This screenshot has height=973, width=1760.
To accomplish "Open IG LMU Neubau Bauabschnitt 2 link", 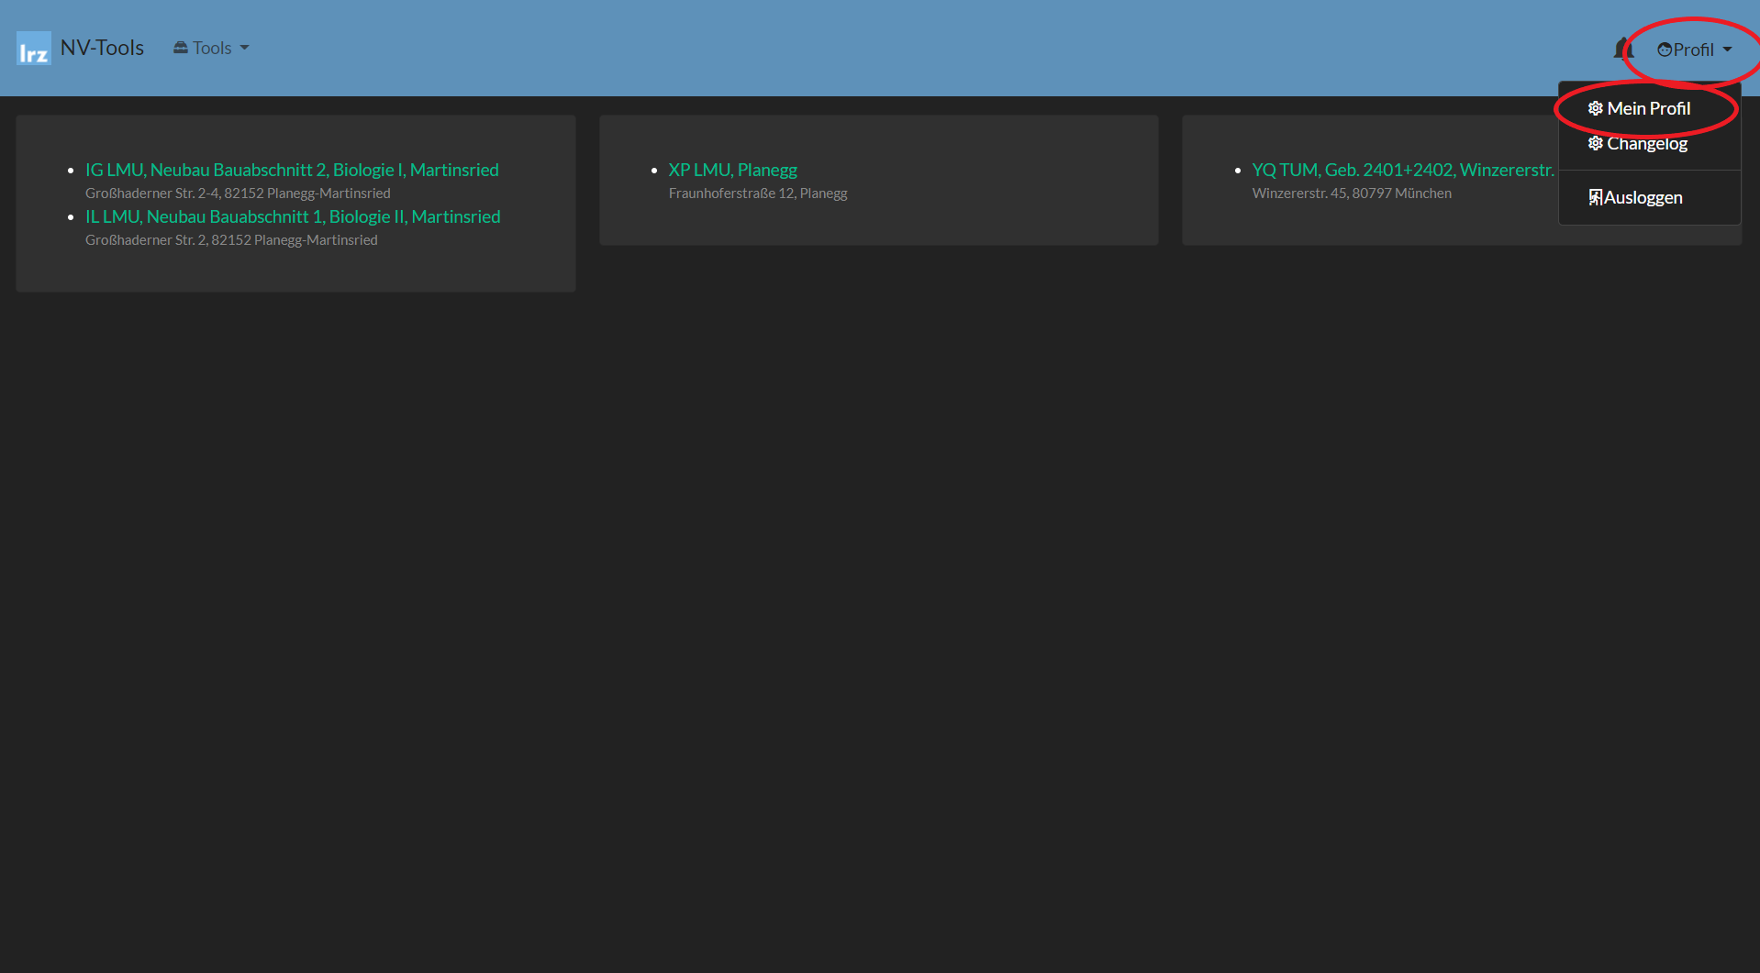I will pos(292,170).
